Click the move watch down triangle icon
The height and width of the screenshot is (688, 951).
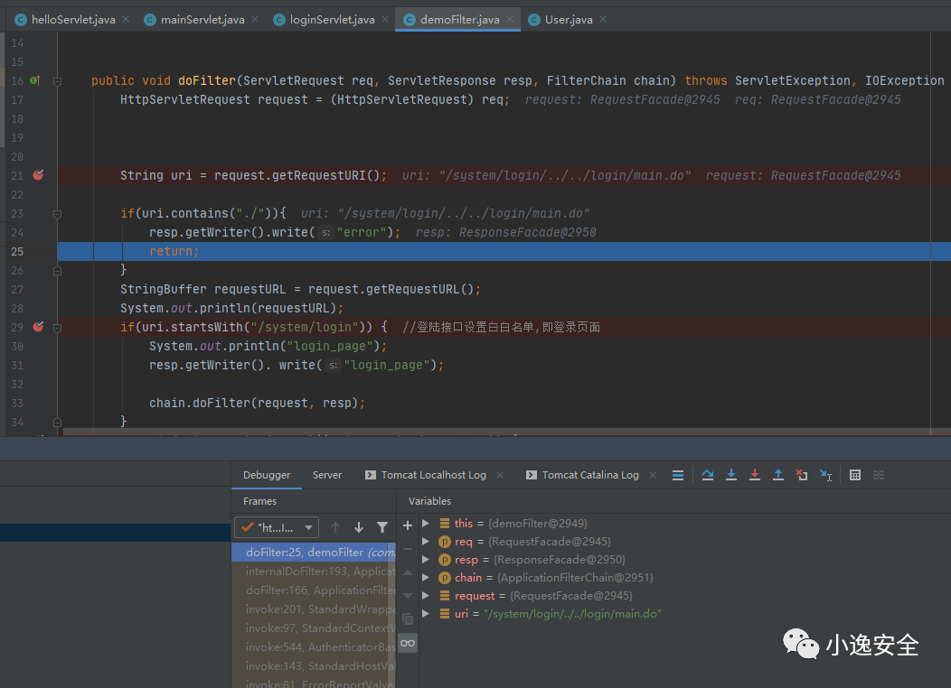[408, 596]
